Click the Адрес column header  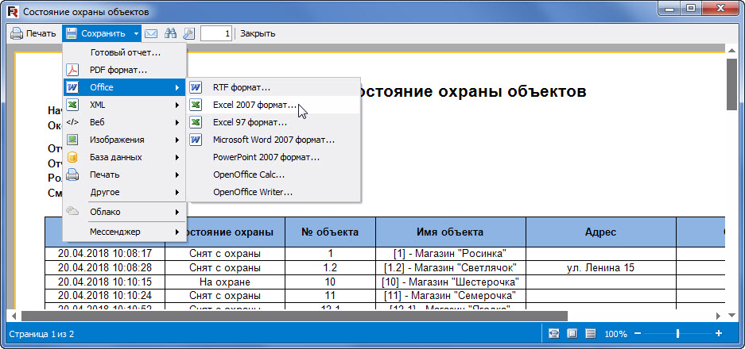pos(600,232)
